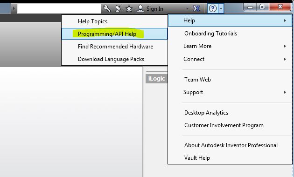
Task: Click the iLogic panel tab
Action: pos(156,79)
